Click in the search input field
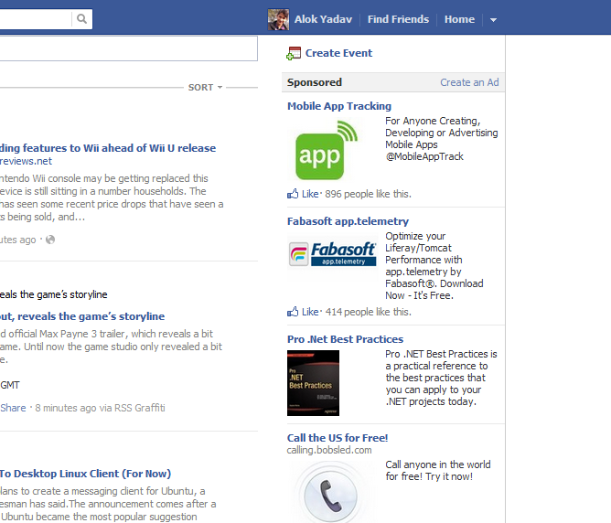611x523 pixels. point(36,18)
